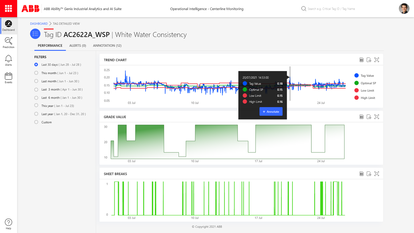Click the Annotate button in the tooltip
This screenshot has width=414, height=233.
tap(271, 111)
